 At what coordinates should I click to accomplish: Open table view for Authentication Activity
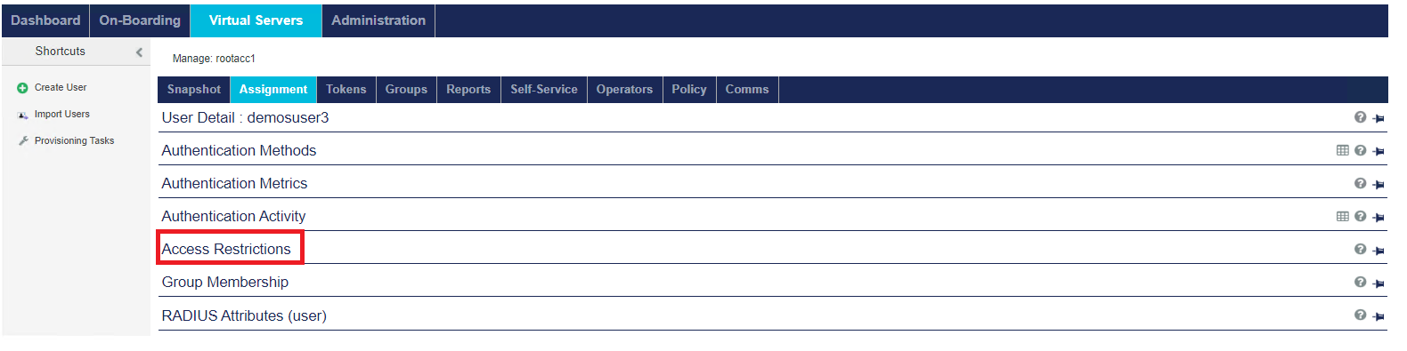(x=1342, y=216)
